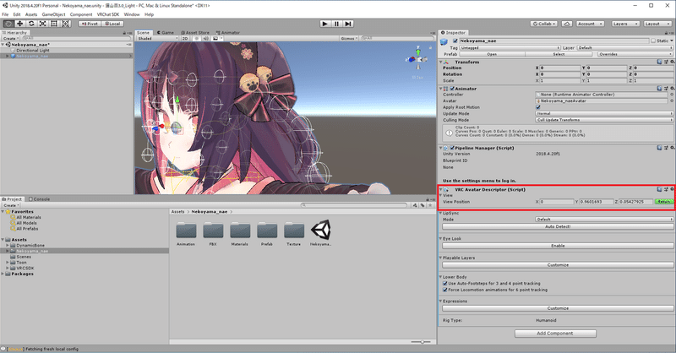This screenshot has height=353, width=676.
Task: Click project search by type icon
Action: (x=415, y=205)
